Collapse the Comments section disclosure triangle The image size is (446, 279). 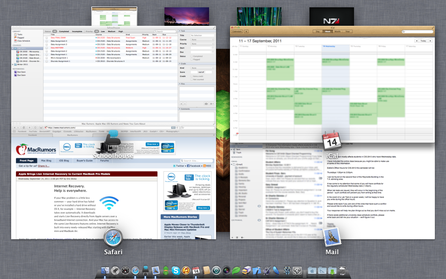[179, 109]
